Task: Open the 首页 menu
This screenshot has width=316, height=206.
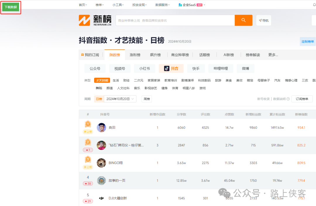Action: [83, 5]
